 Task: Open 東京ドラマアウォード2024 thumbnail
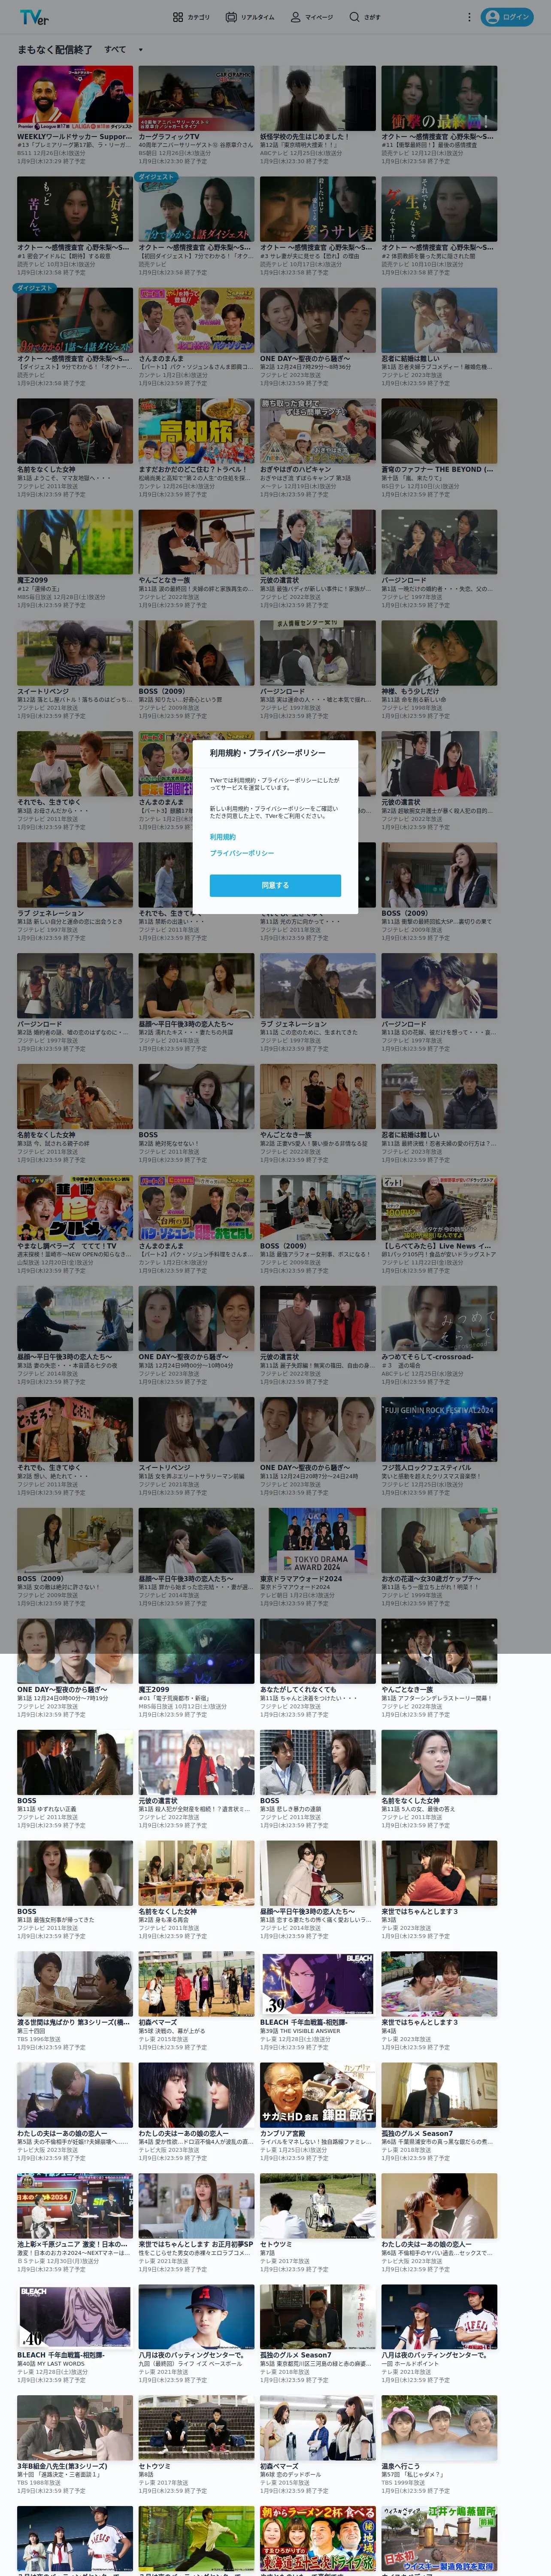pos(318,1541)
